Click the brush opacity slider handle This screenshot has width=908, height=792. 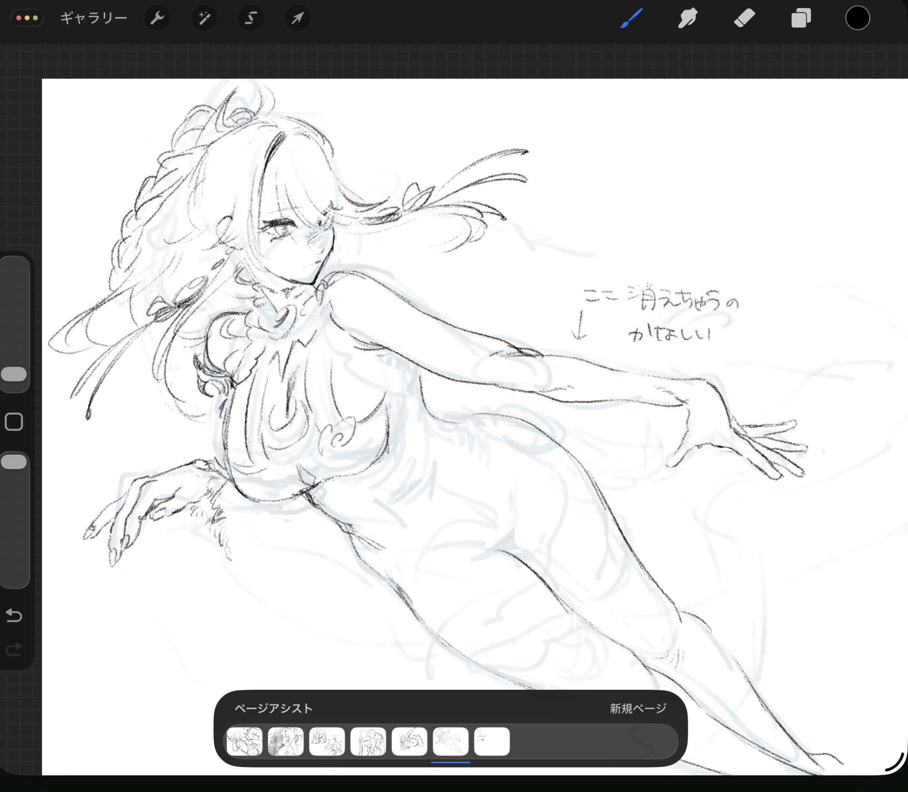click(x=14, y=462)
